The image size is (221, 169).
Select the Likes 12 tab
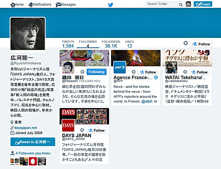point(130,44)
